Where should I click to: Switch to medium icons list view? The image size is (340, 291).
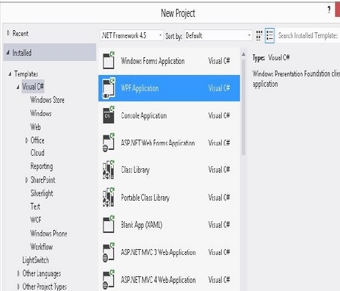click(270, 36)
